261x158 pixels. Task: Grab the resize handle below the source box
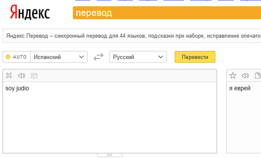click(x=110, y=155)
